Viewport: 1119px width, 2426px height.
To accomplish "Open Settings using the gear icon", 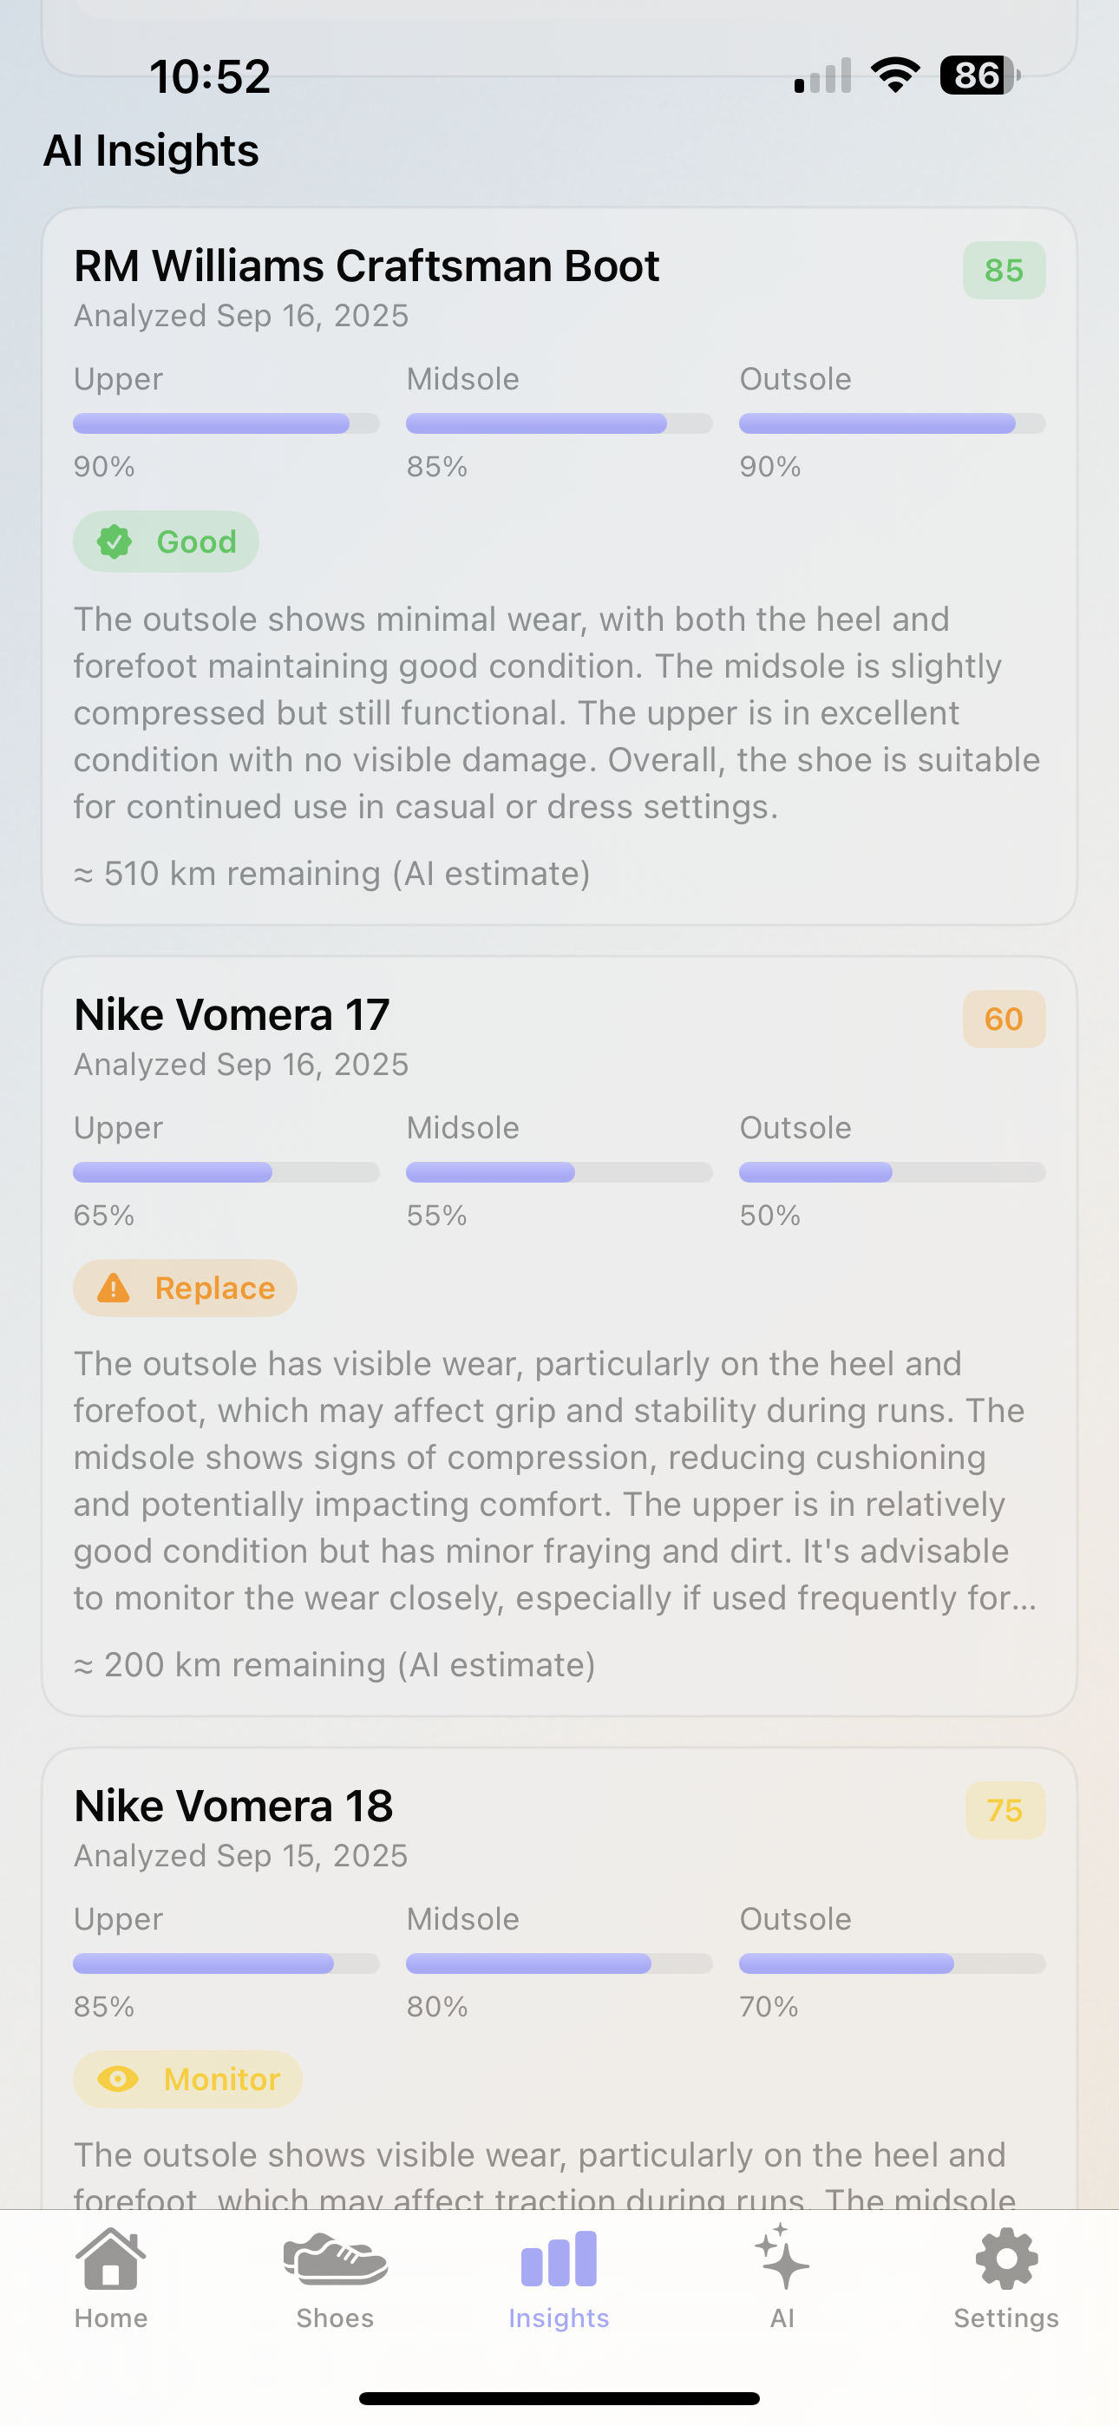I will point(1005,2259).
